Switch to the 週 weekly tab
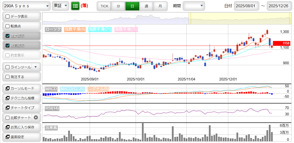The width and height of the screenshot is (294, 143). (146, 6)
